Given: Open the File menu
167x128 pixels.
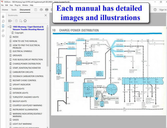Looking at the screenshot, I should (x=2, y=5).
